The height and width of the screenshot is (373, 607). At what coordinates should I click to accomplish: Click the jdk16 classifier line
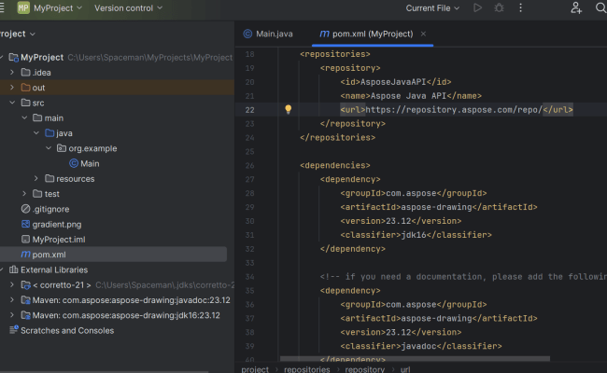click(416, 235)
